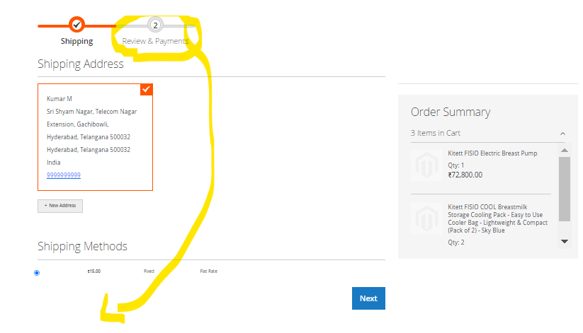Image resolution: width=583 pixels, height=333 pixels.
Task: Click the Flat Rate carrier label
Action: tap(208, 271)
